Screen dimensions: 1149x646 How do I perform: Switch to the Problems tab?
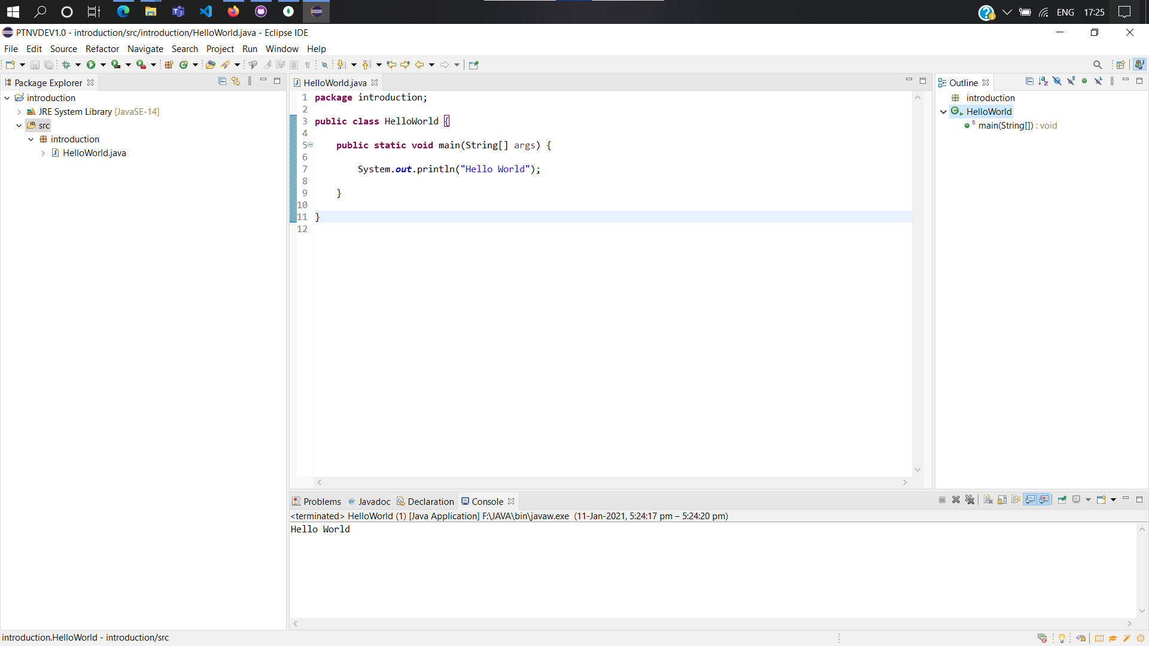(x=321, y=501)
